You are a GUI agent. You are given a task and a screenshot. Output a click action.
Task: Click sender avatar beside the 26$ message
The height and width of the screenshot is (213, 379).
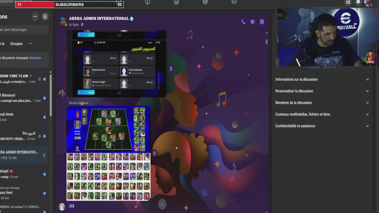tap(62, 206)
